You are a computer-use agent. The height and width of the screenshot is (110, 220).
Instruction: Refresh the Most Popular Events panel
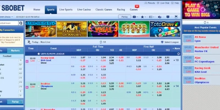(x=205, y=22)
